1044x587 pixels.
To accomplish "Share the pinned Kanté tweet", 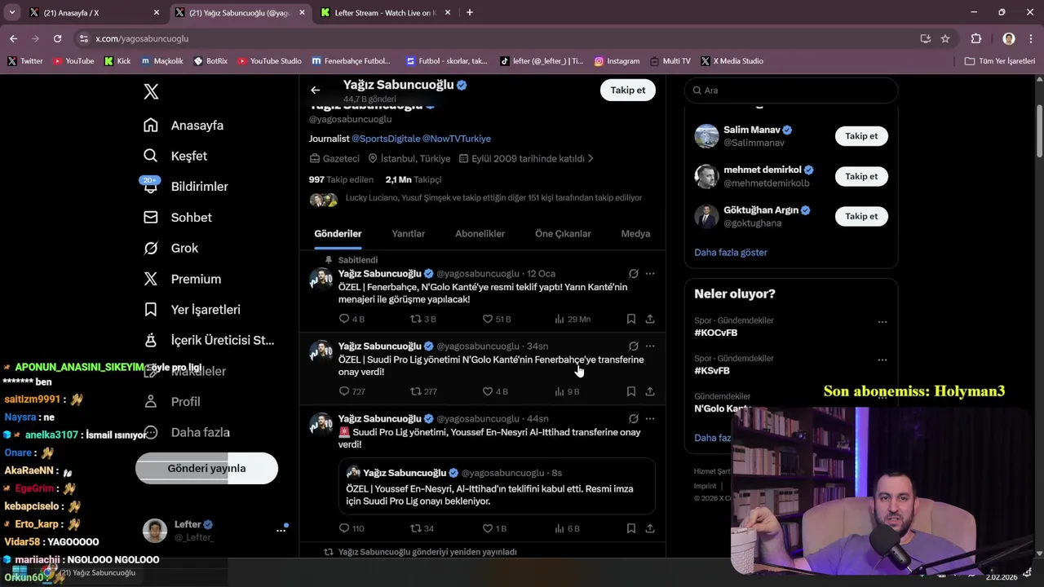I will 650,320.
